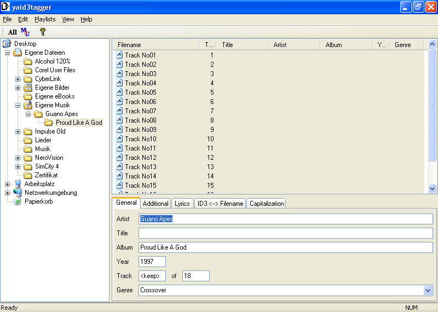Click the Track No05 file icon
Image resolution: width=438 pixels, height=312 pixels.
119,93
